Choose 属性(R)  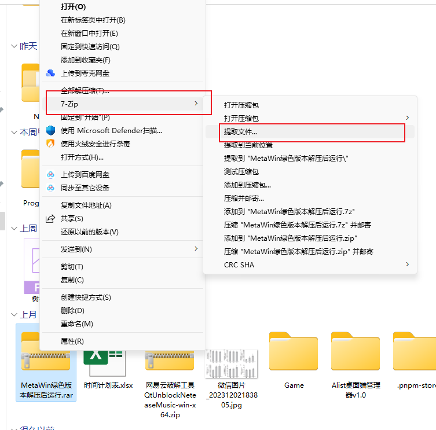[x=123, y=341]
